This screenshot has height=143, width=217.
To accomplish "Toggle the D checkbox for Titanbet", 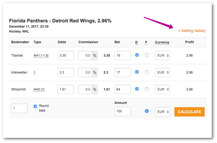I will pyautogui.click(x=137, y=55).
